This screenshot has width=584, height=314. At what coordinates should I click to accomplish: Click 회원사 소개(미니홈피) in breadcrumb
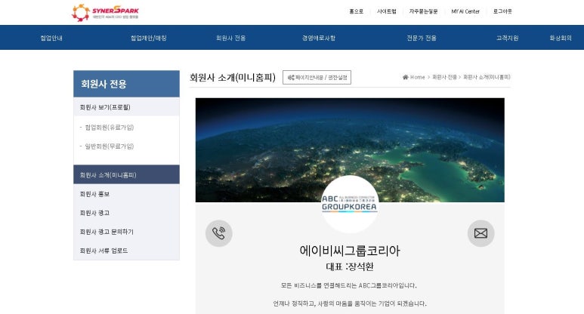tap(487, 77)
